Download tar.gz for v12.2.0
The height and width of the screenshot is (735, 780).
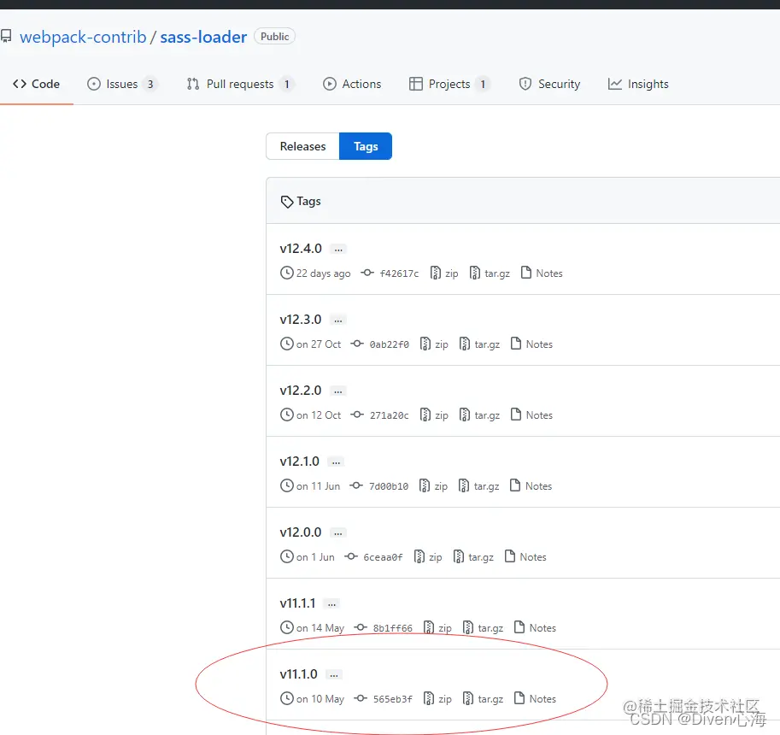479,415
